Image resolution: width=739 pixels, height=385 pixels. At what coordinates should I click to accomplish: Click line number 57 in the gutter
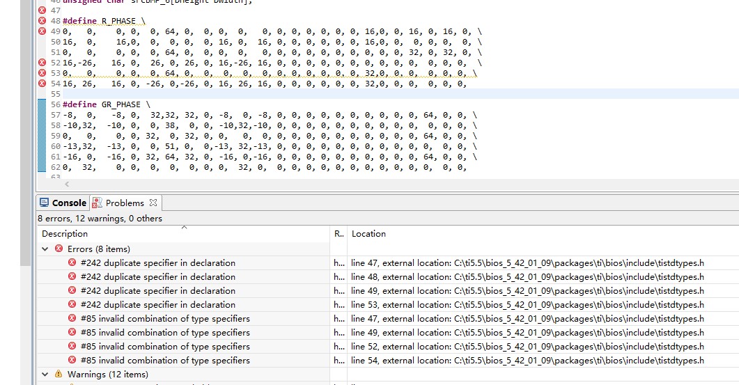[x=56, y=115]
